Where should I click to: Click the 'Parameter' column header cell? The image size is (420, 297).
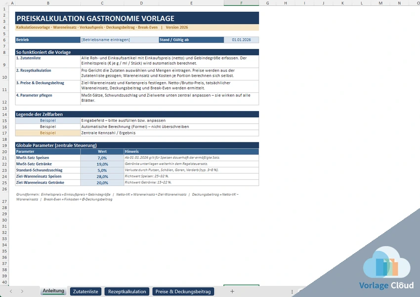pos(48,152)
